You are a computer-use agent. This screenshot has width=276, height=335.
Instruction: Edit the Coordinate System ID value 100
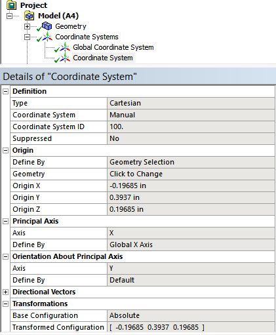click(x=191, y=127)
